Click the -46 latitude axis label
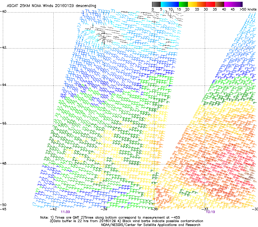 [x=3, y=124]
